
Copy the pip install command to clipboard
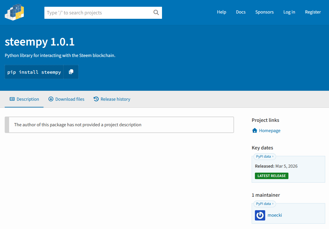click(71, 72)
